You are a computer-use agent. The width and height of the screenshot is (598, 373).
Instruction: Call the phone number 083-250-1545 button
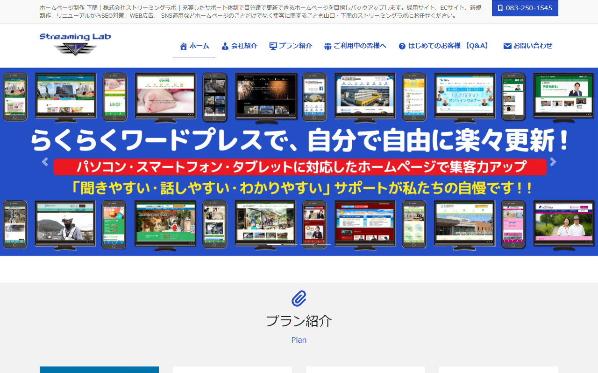click(525, 8)
